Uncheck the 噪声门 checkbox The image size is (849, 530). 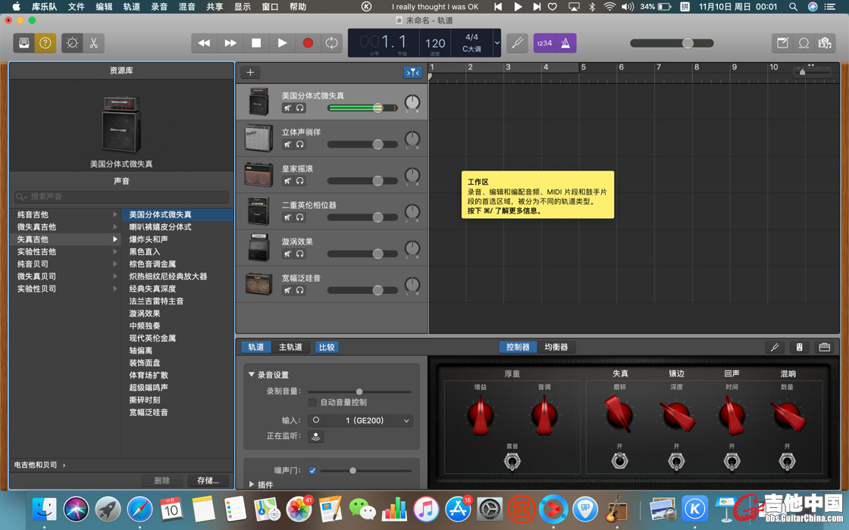[312, 470]
